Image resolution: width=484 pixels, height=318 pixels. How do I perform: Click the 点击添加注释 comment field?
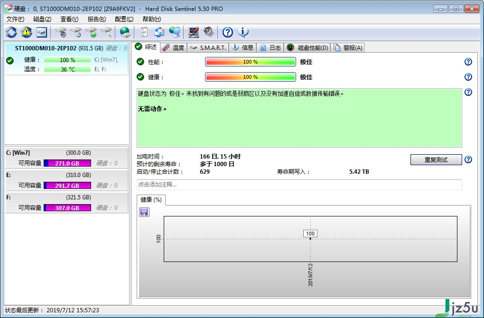click(299, 185)
